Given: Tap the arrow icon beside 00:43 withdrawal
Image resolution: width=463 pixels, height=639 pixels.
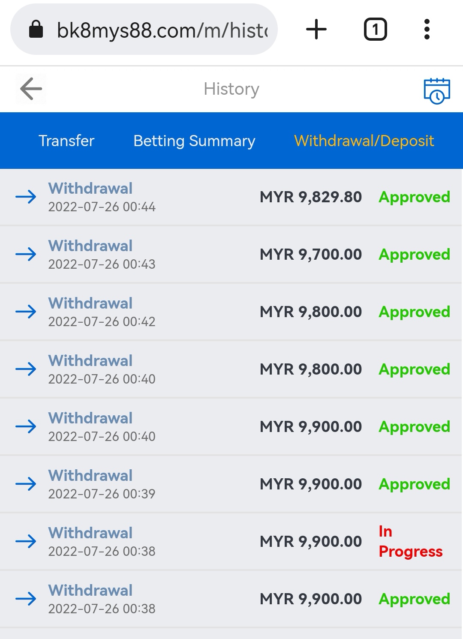Looking at the screenshot, I should [x=26, y=255].
